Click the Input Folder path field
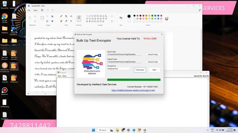The width and height of the screenshot is (238, 133). pos(124,54)
